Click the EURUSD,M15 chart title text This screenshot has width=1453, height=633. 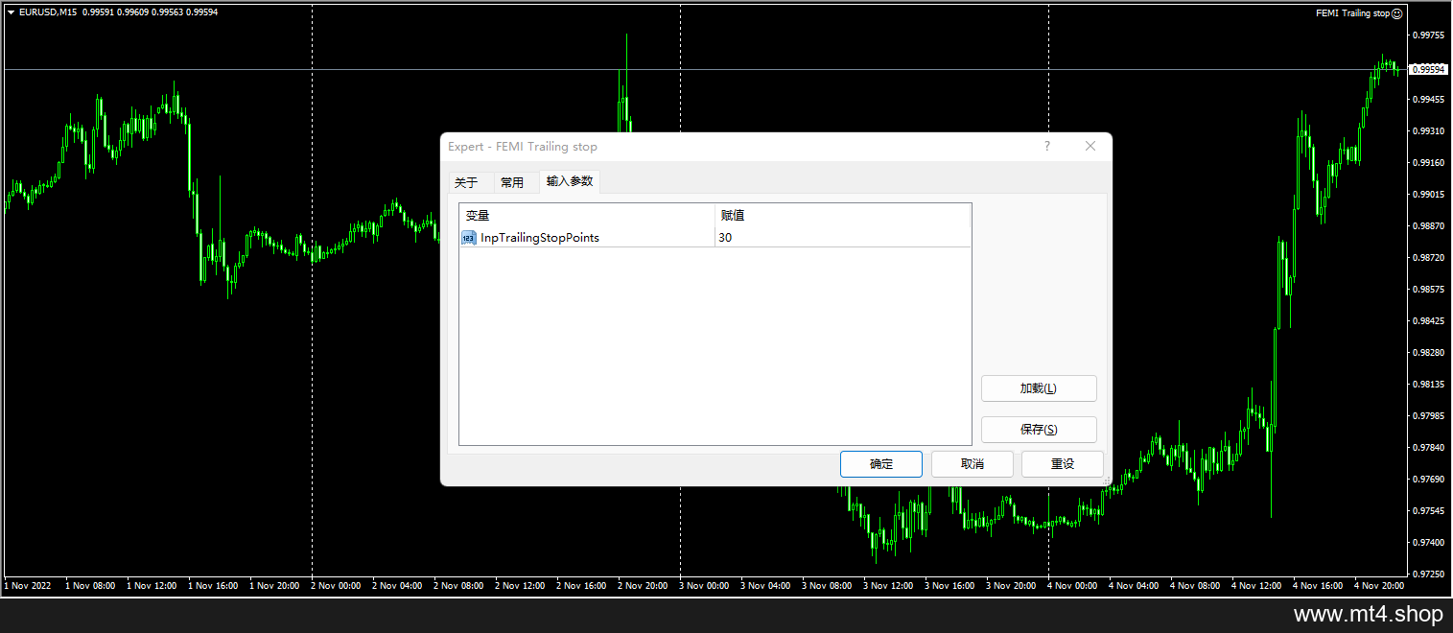pos(48,12)
